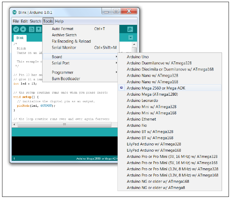The height and width of the screenshot is (200, 231).
Task: Select Arduino Diecimila or Duemilanove w/ ATmega168
Action: click(170, 69)
